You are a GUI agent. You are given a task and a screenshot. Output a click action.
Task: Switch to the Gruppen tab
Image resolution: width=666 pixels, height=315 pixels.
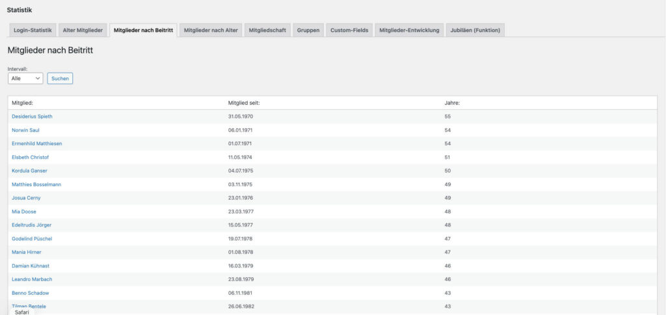[308, 31]
